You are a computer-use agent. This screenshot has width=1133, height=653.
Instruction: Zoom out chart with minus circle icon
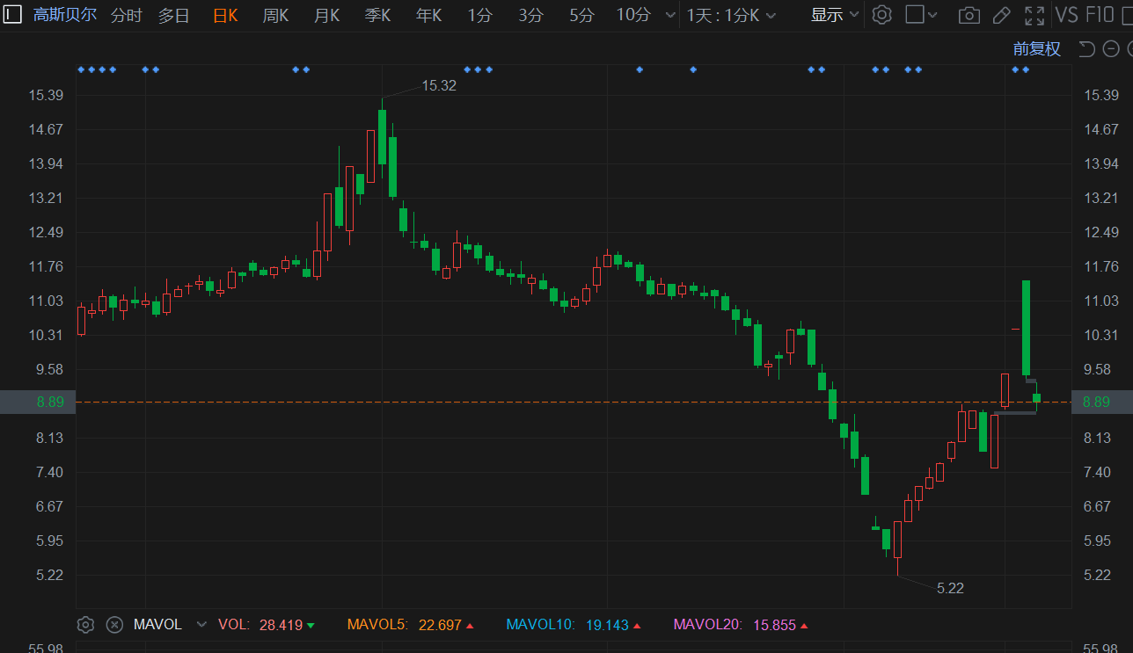[1110, 49]
